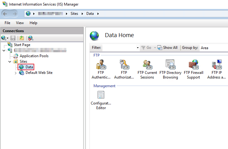Click the blurred server name in breadcrumb
The height and width of the screenshot is (149, 228).
pyautogui.click(x=51, y=14)
